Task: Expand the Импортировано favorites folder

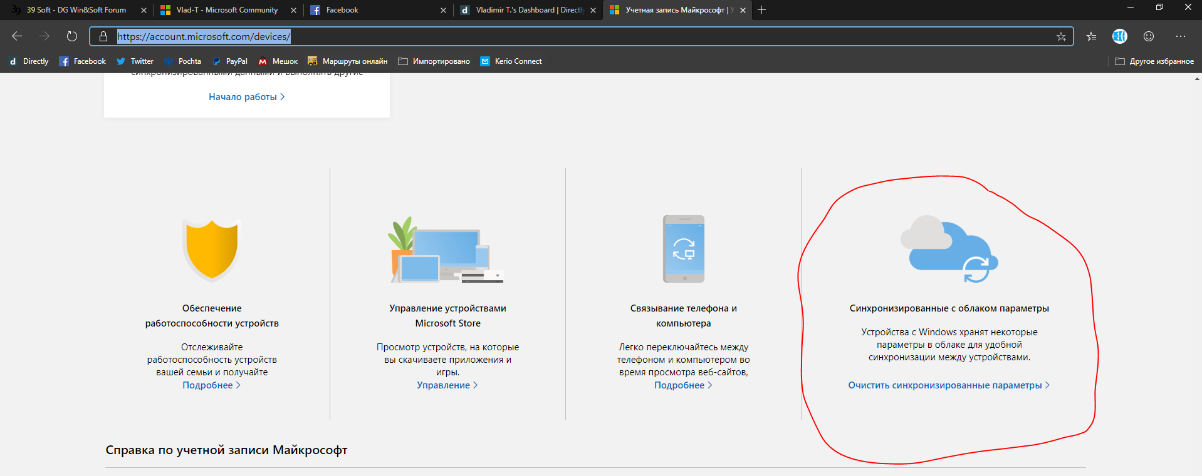Action: pyautogui.click(x=434, y=61)
